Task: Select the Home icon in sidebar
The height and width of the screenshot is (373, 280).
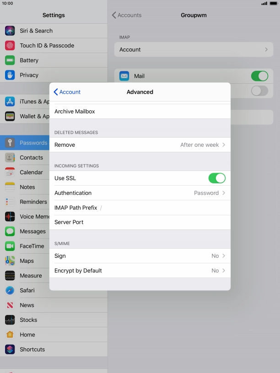Action: tap(10, 335)
